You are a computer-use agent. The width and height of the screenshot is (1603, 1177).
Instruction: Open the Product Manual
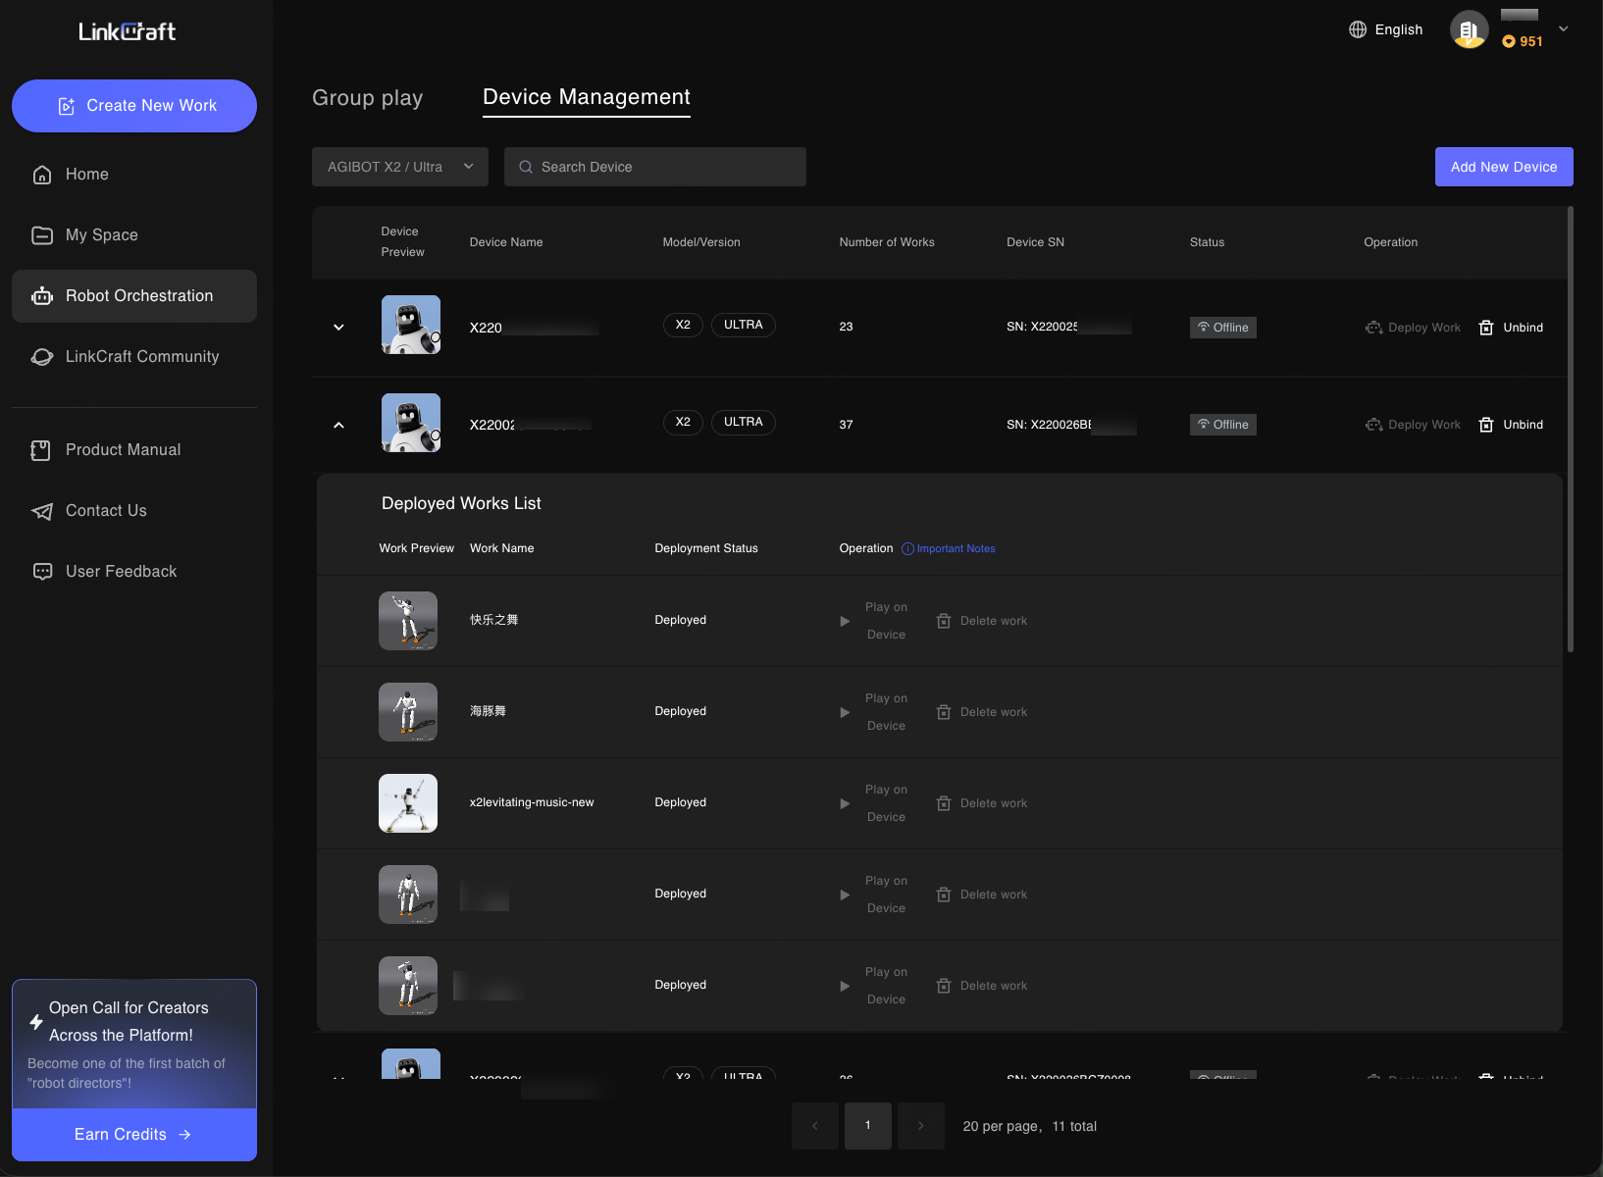(x=134, y=450)
